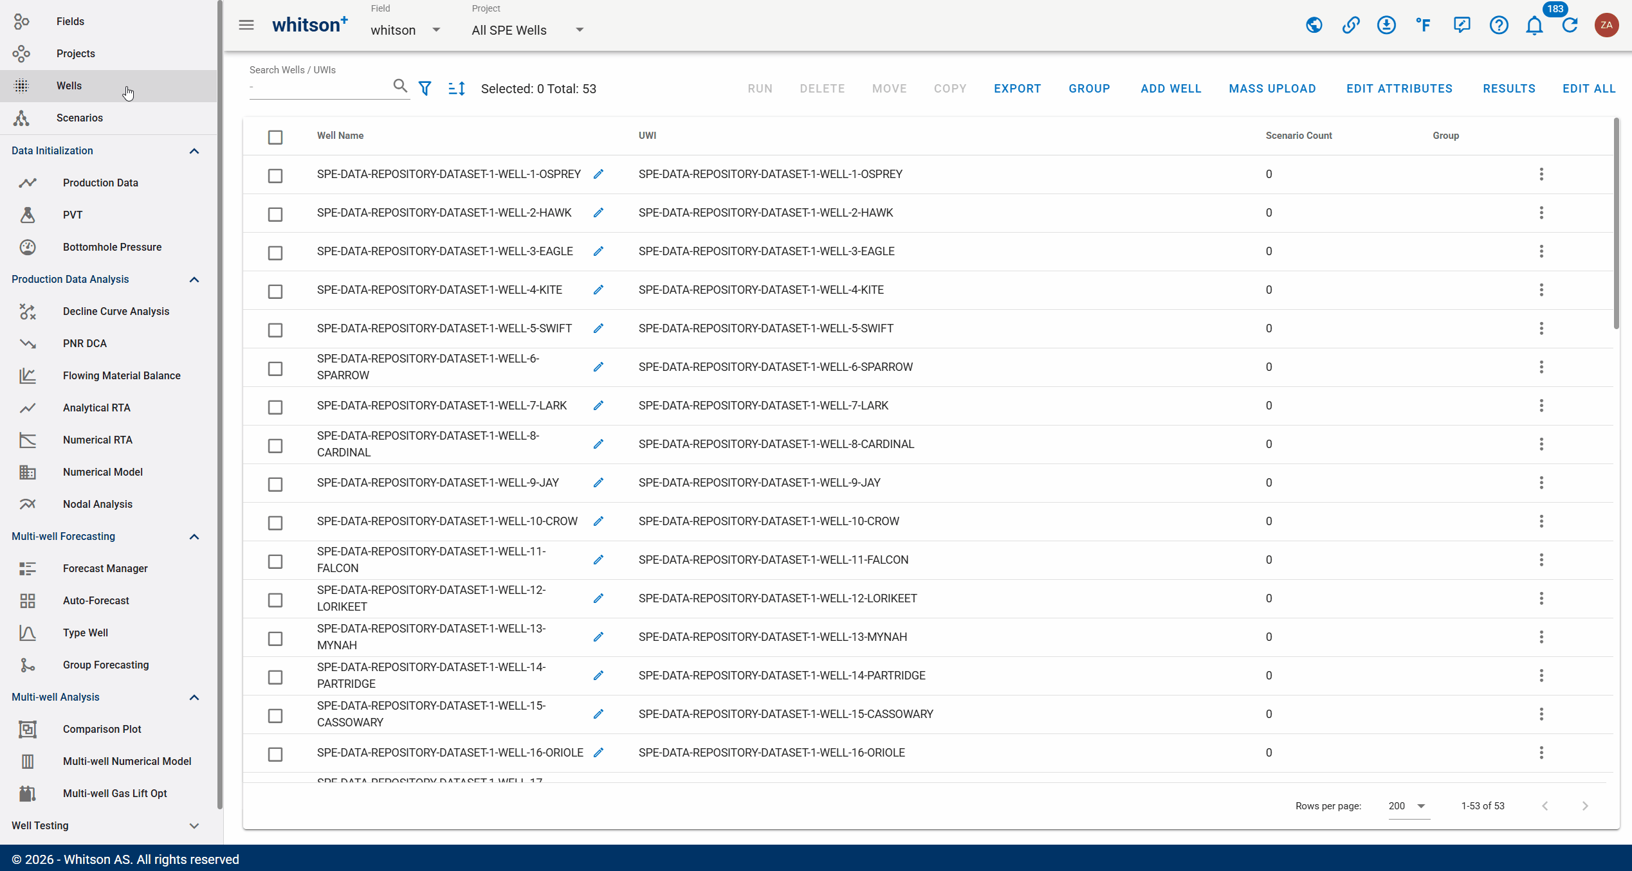Check the WELL-2-HAWK row checkbox

point(275,214)
